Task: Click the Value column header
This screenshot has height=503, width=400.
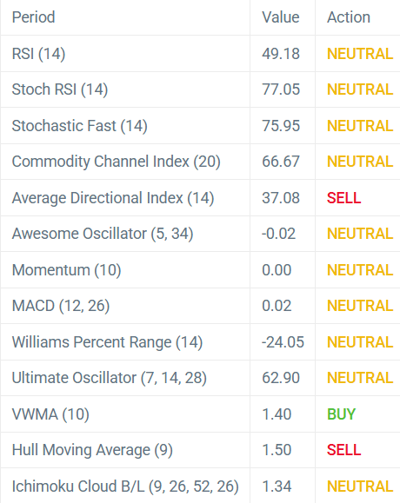Action: coord(281,17)
